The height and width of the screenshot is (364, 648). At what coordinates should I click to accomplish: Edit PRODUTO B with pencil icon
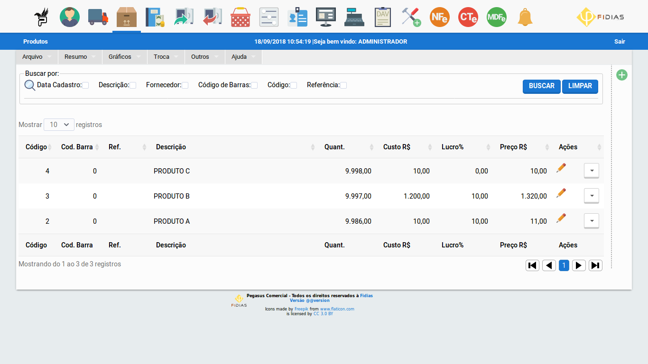(x=561, y=193)
